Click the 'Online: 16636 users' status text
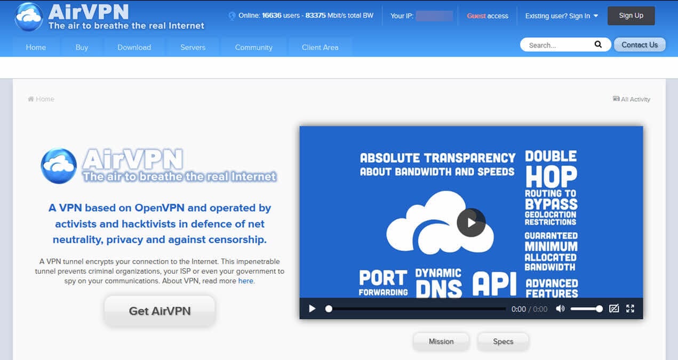The width and height of the screenshot is (678, 360). click(x=306, y=16)
